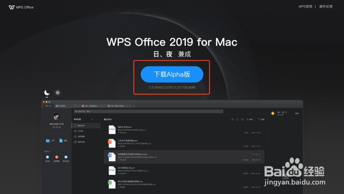The image size is (344, 194).
Task: Open more options beside 常用位置
Action: 97,120
